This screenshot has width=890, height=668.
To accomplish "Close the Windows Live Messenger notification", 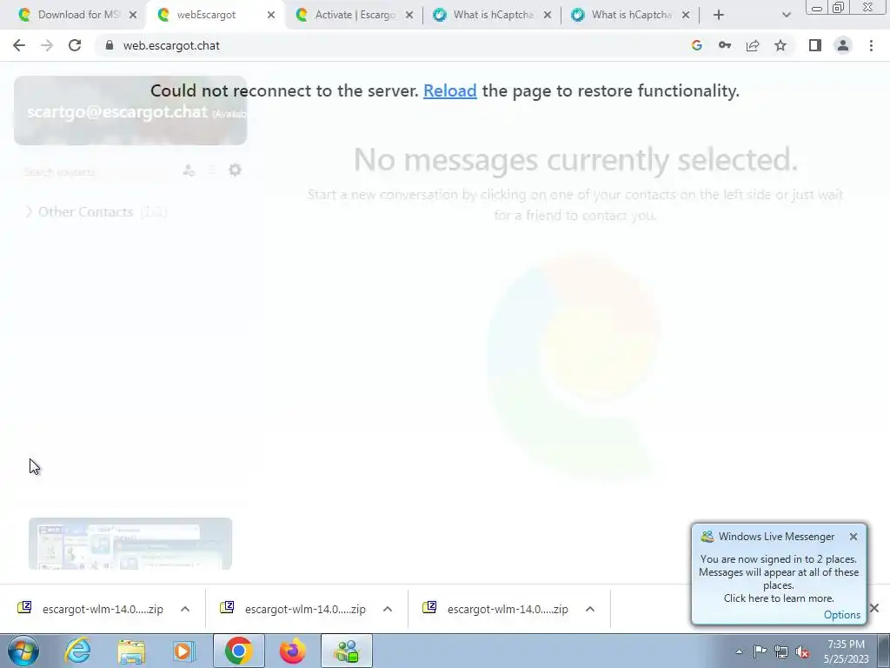I will click(853, 537).
